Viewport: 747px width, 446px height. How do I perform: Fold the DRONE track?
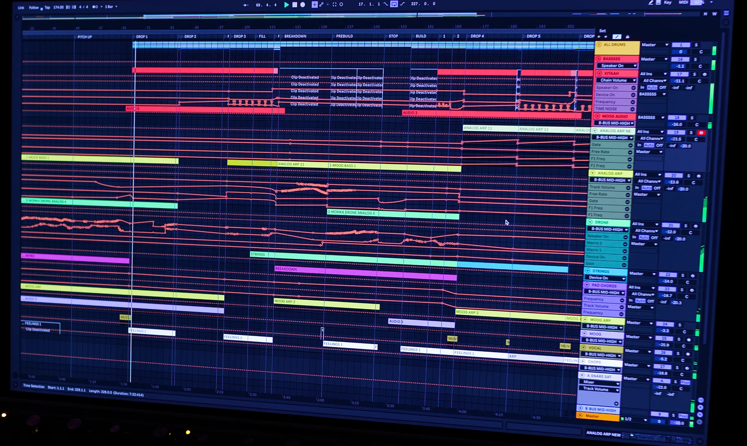pos(590,222)
